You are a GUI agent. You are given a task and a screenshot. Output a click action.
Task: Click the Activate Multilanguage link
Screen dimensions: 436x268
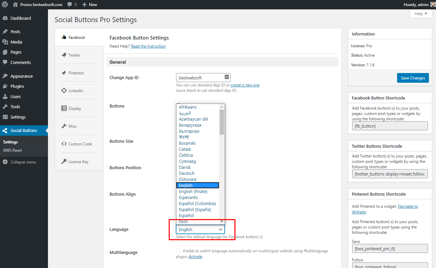click(195, 257)
